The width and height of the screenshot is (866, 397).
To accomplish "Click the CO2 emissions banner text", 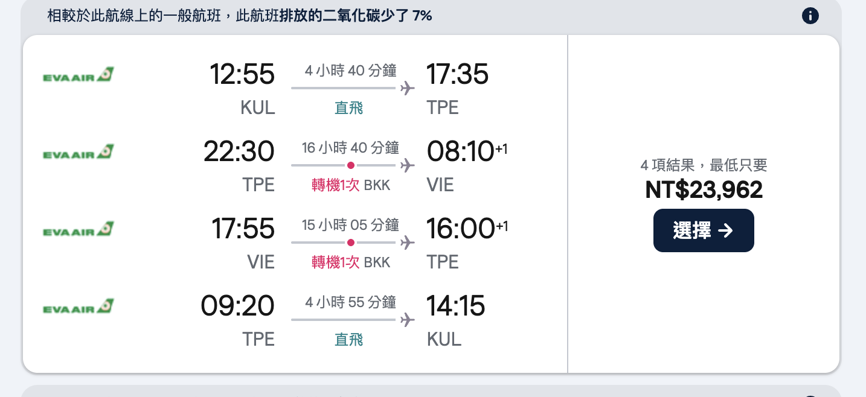I will click(x=240, y=16).
